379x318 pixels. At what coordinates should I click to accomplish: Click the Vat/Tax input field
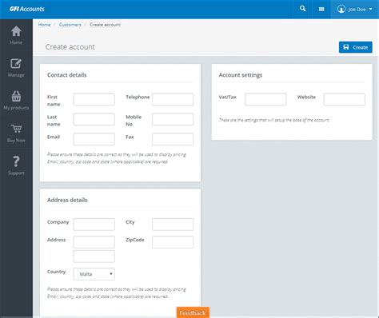coord(265,99)
